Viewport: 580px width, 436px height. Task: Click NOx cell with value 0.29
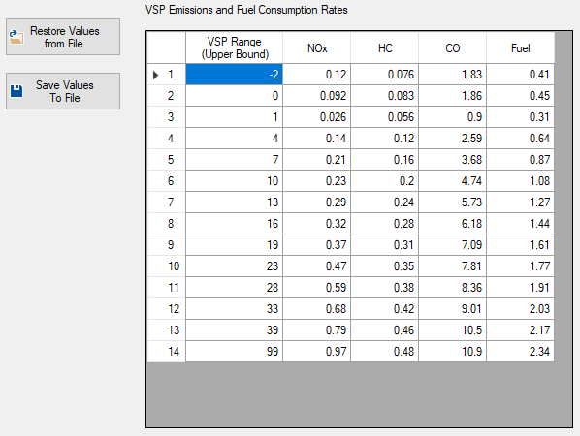(317, 202)
